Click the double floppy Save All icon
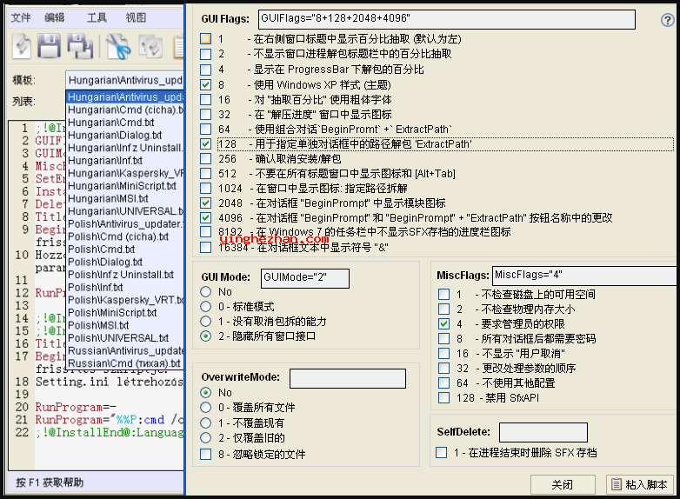This screenshot has width=680, height=499. click(x=80, y=46)
